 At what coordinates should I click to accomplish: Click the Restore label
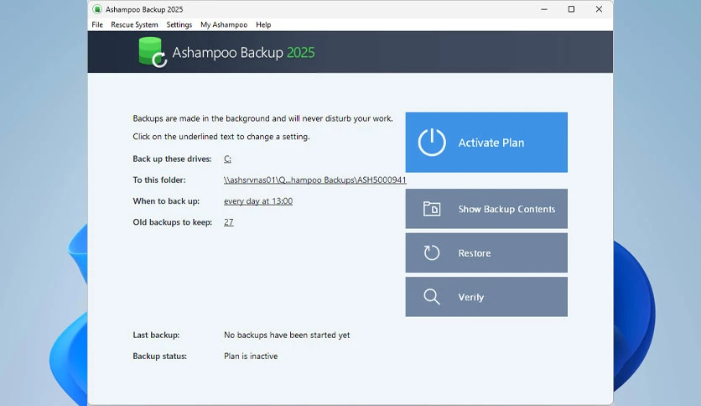coord(475,253)
